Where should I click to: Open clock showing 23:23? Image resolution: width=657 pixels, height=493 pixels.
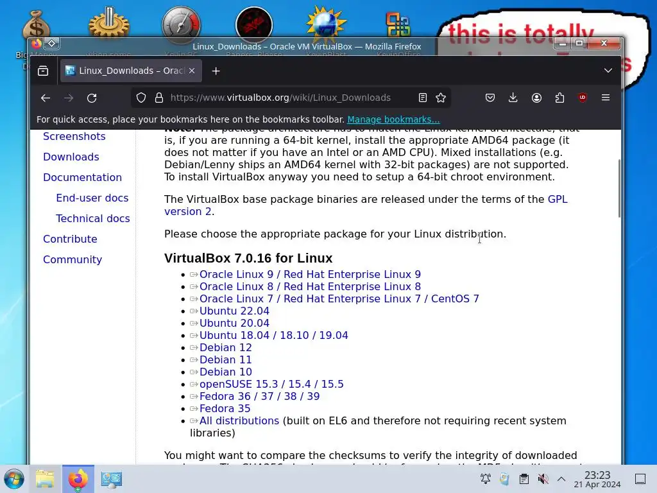pos(597,479)
